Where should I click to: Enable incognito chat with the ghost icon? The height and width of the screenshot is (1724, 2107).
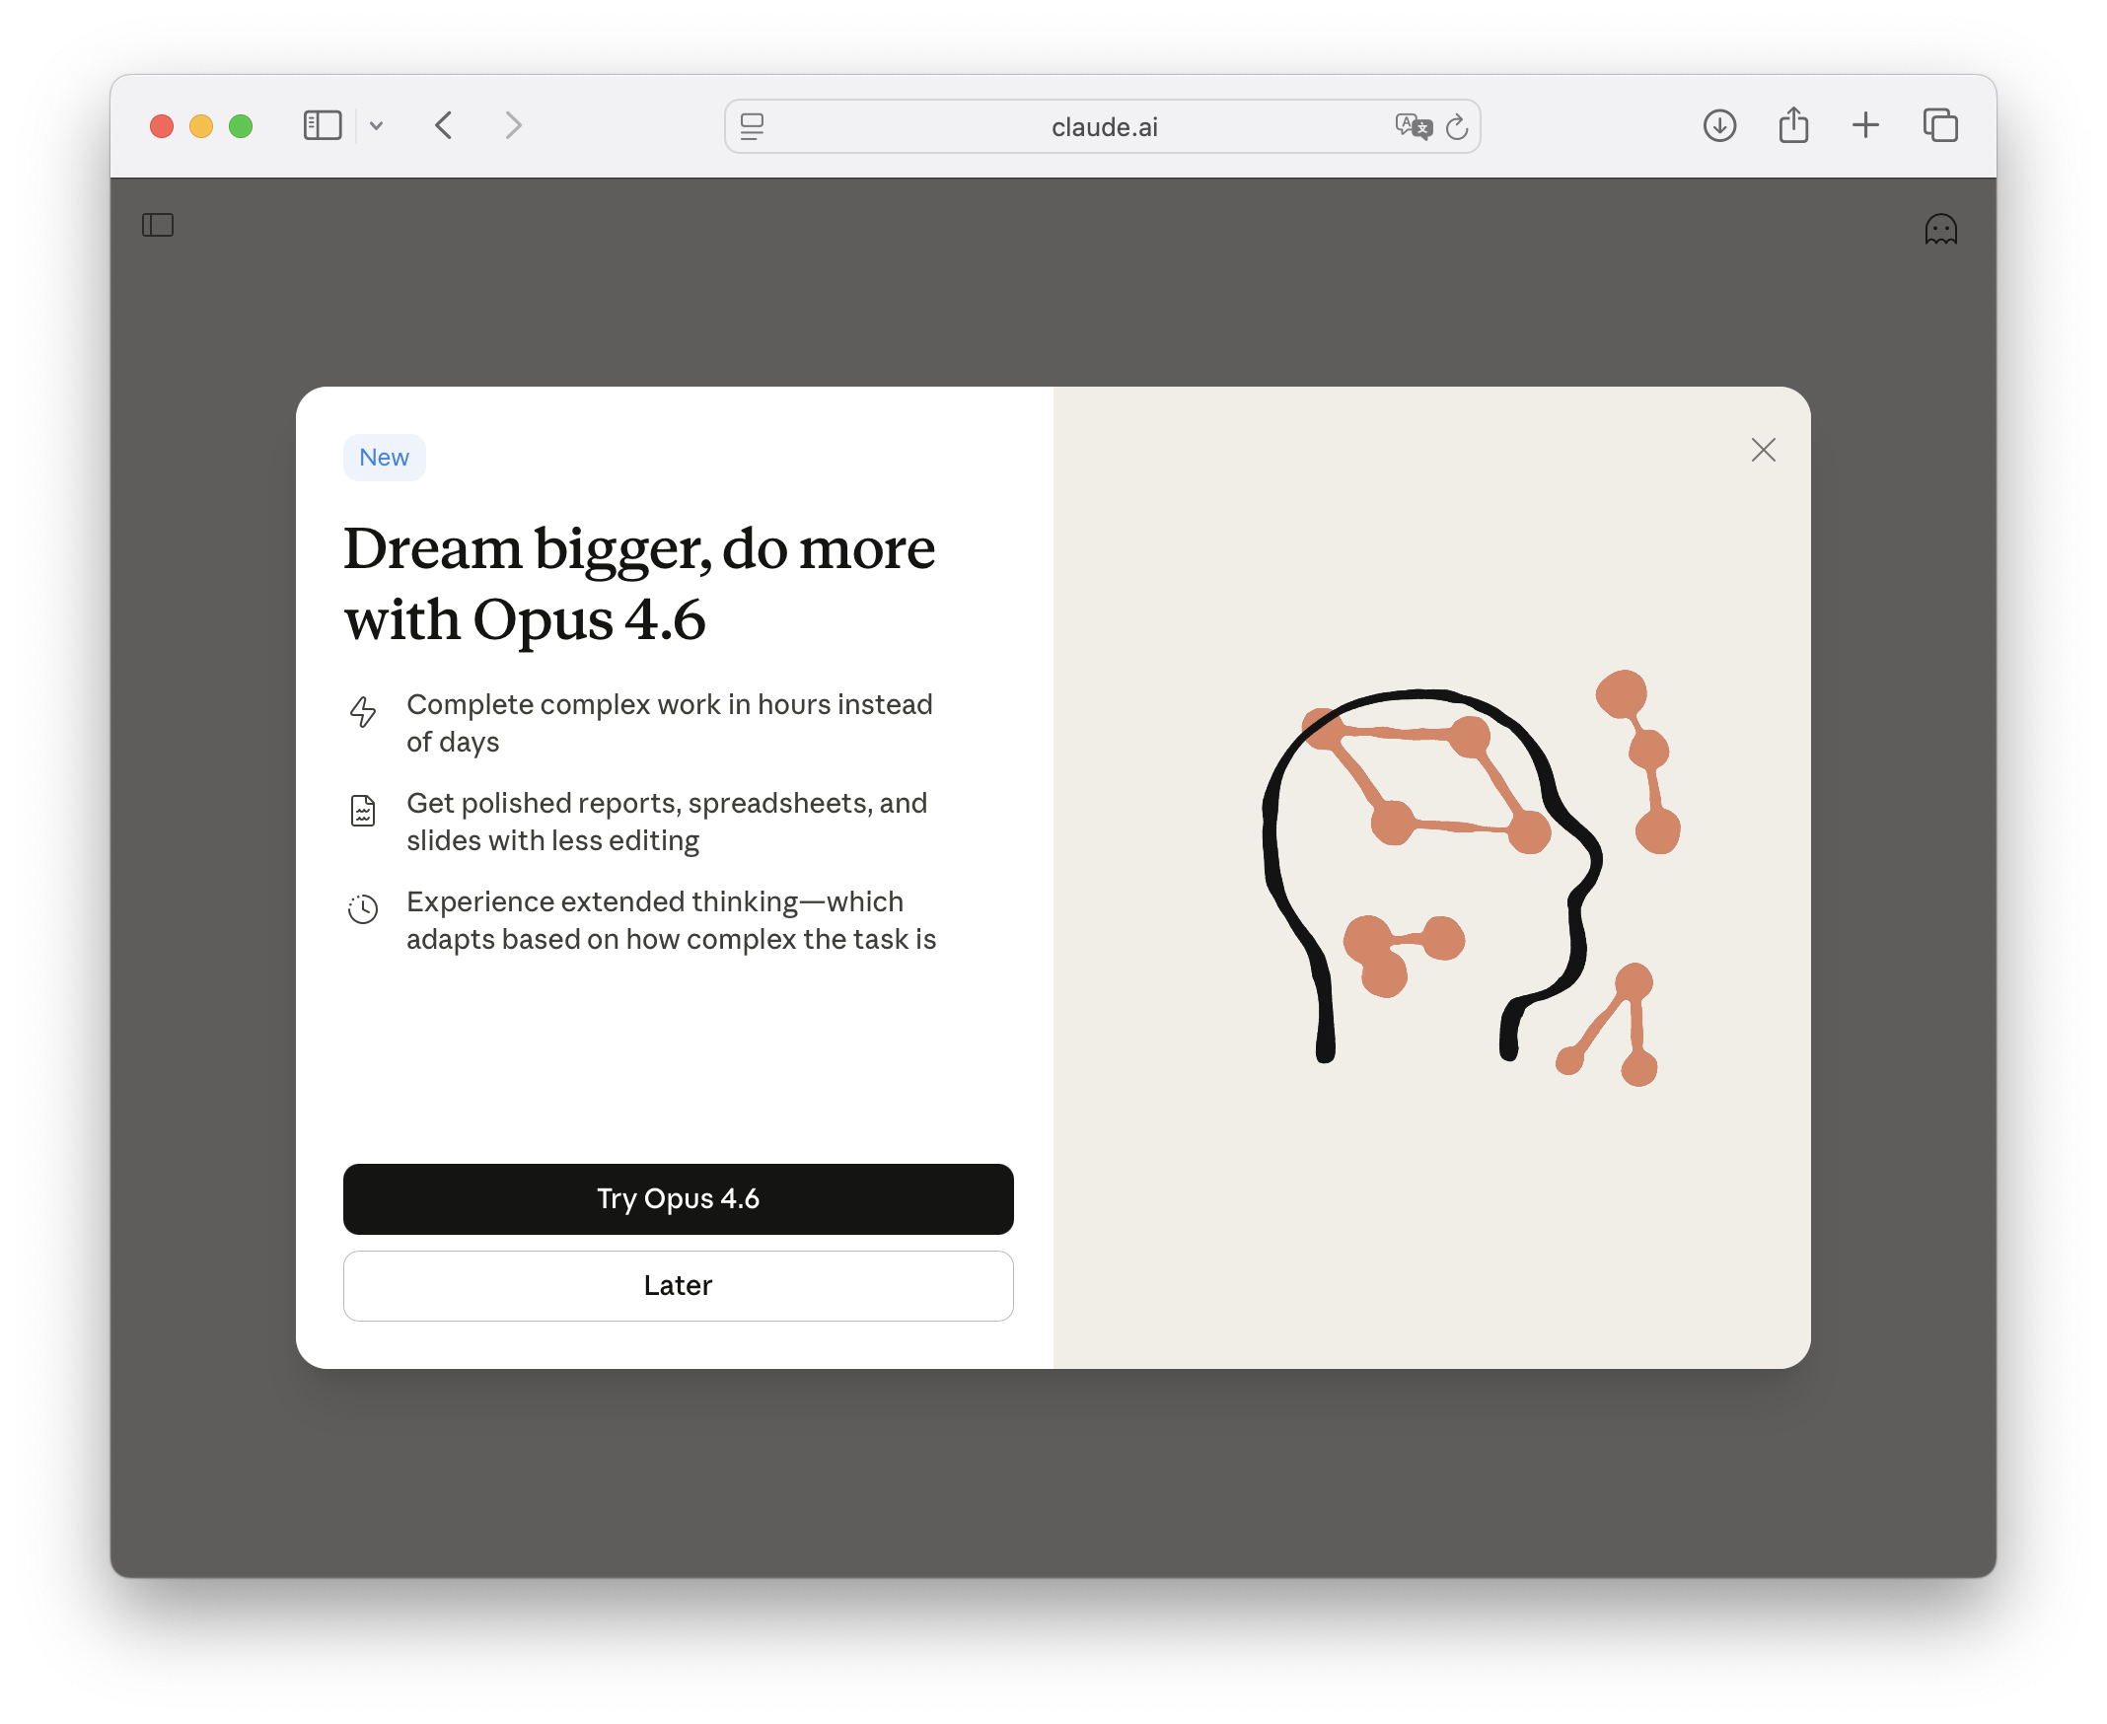1940,231
